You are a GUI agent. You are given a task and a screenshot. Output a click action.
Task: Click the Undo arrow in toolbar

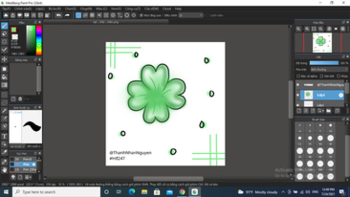pos(58,15)
